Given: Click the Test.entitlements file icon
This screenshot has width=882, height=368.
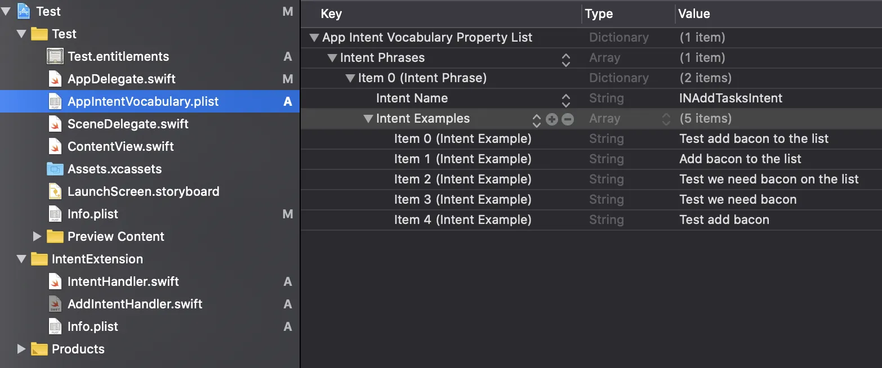Looking at the screenshot, I should 55,56.
